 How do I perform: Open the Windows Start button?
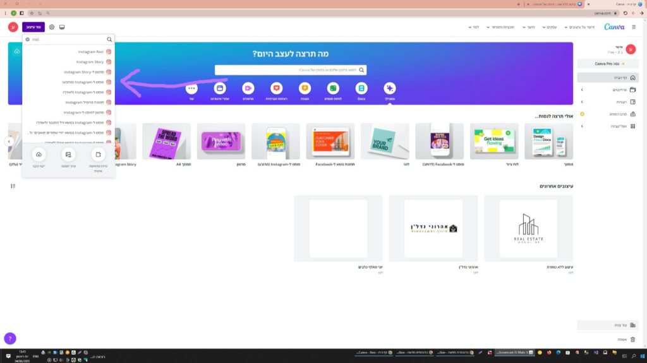click(643, 355)
